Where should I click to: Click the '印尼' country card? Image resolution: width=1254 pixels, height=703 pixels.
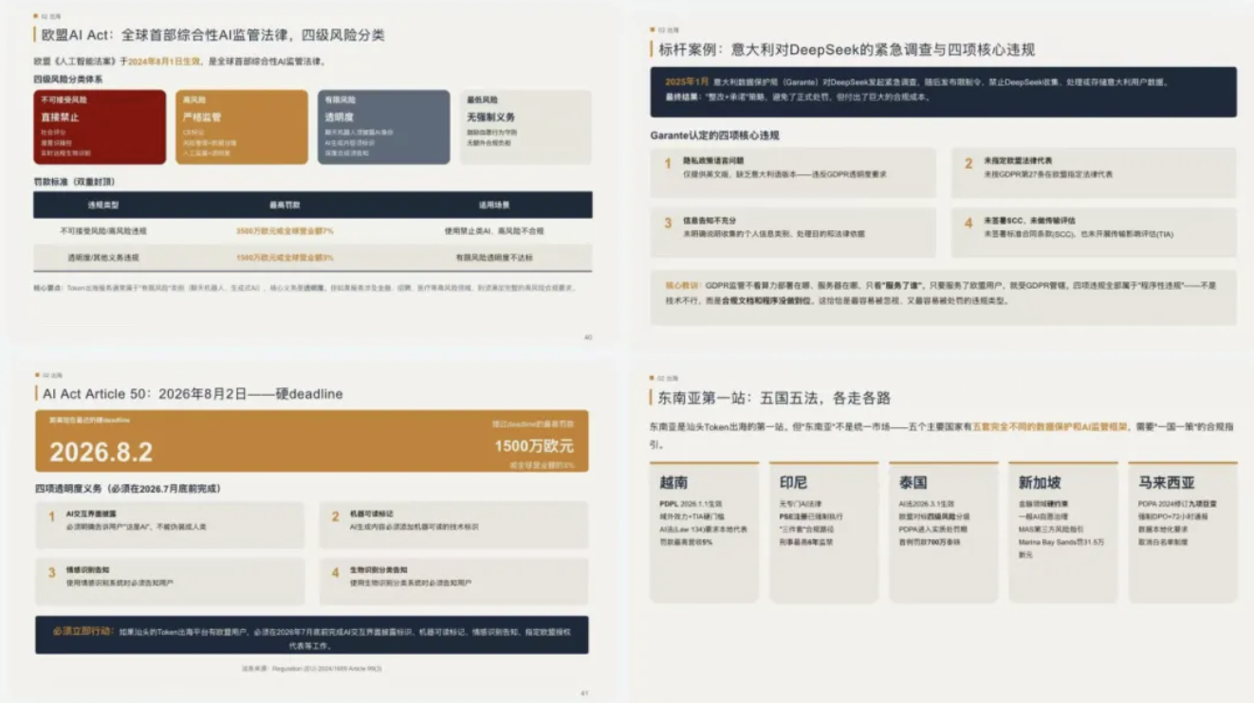tap(823, 532)
